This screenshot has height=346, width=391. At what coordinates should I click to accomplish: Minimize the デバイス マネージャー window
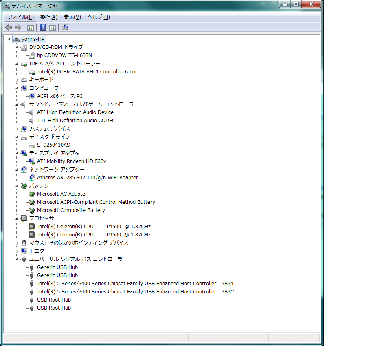[285, 4]
